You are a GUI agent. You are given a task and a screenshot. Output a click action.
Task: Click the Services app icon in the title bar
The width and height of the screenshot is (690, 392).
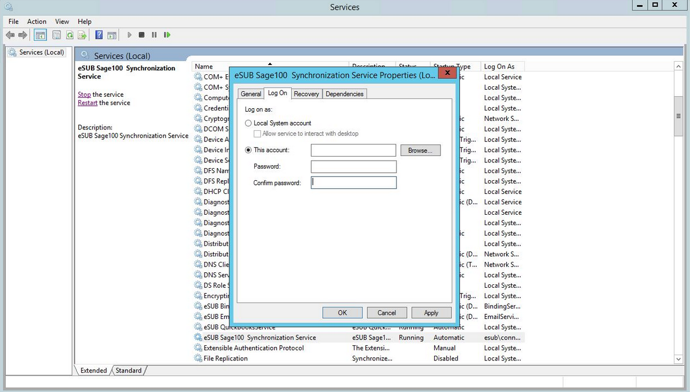click(x=9, y=6)
